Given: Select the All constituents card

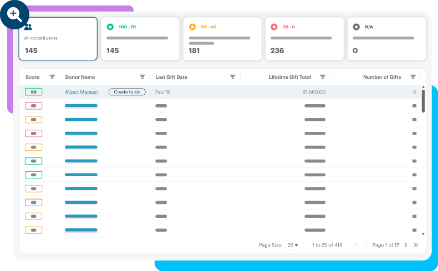Looking at the screenshot, I should tap(58, 38).
